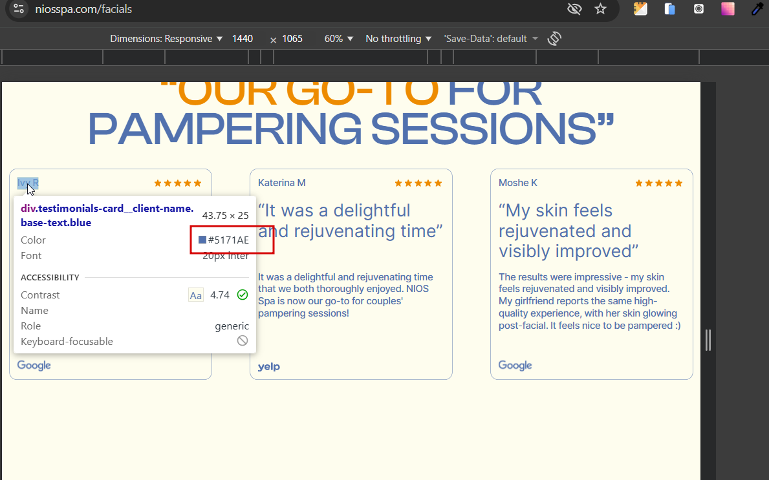Screen dimensions: 769x480
Task: Click the address bar URL niosspa.com/facials
Action: click(84, 9)
